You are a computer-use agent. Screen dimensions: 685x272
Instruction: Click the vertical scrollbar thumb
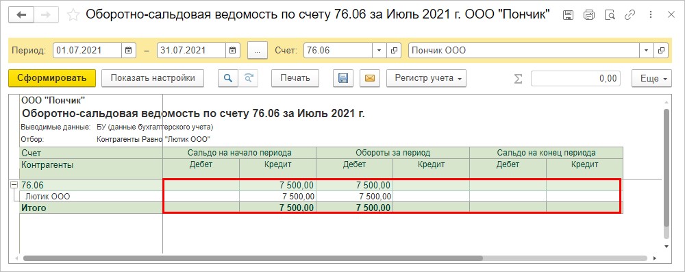pyautogui.click(x=667, y=167)
